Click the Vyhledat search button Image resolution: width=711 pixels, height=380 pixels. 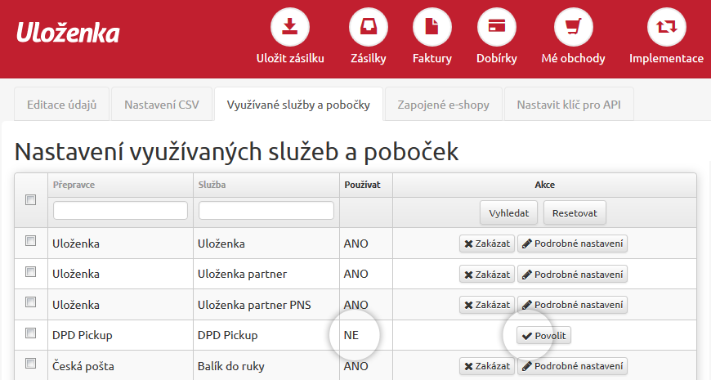point(509,212)
